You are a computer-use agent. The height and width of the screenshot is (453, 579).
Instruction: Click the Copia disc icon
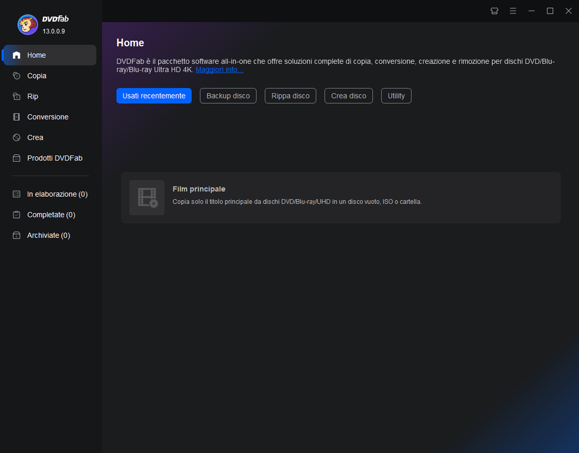(16, 76)
